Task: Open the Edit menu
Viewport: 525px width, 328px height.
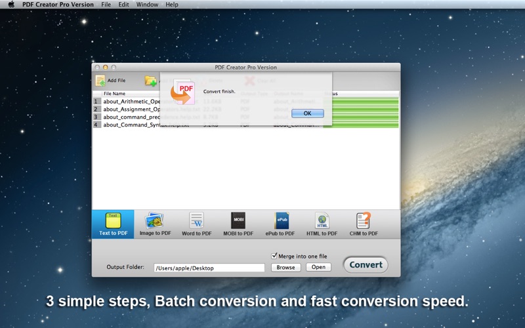Action: click(123, 5)
